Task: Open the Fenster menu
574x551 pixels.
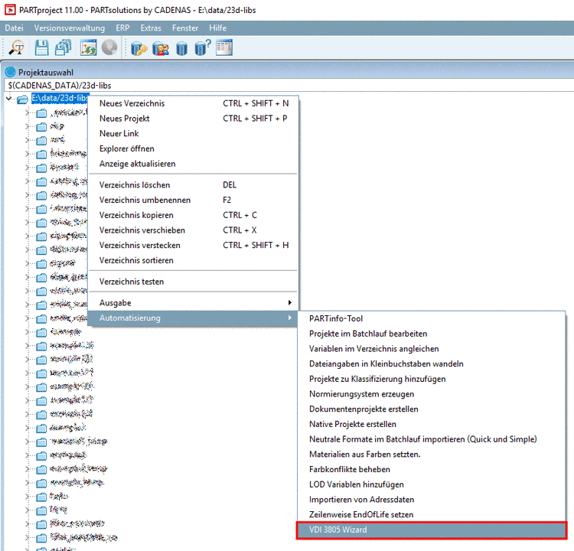Action: (185, 28)
